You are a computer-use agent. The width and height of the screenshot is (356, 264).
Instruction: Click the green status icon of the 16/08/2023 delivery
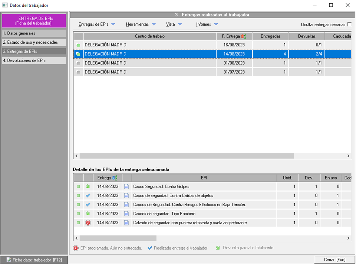(x=78, y=45)
